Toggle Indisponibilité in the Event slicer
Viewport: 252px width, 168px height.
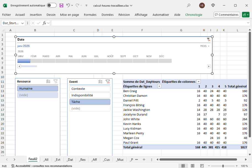tap(90, 95)
